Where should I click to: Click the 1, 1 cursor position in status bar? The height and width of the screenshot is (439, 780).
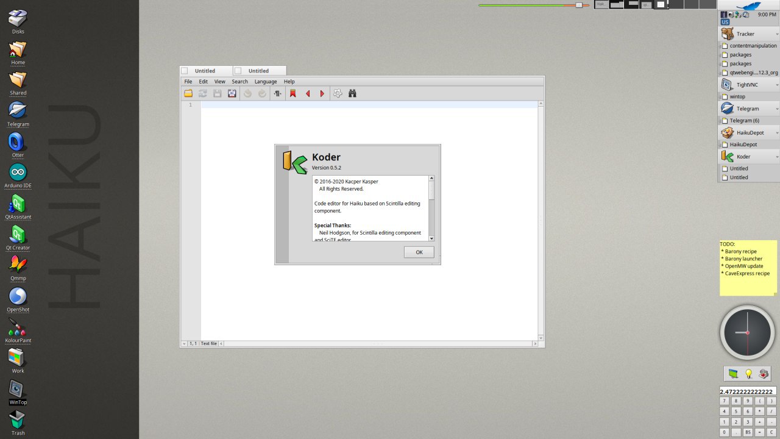point(193,343)
